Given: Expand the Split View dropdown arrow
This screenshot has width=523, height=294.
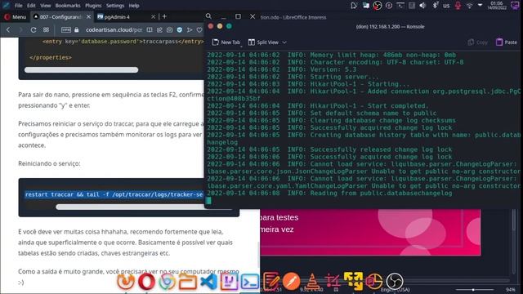Looking at the screenshot, I should coord(284,42).
